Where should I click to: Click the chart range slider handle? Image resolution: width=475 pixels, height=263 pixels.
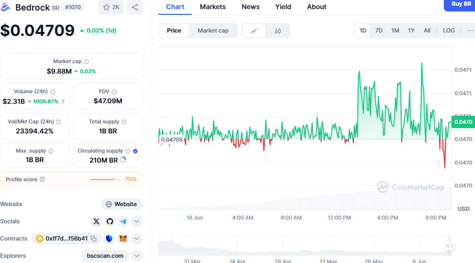(449, 246)
